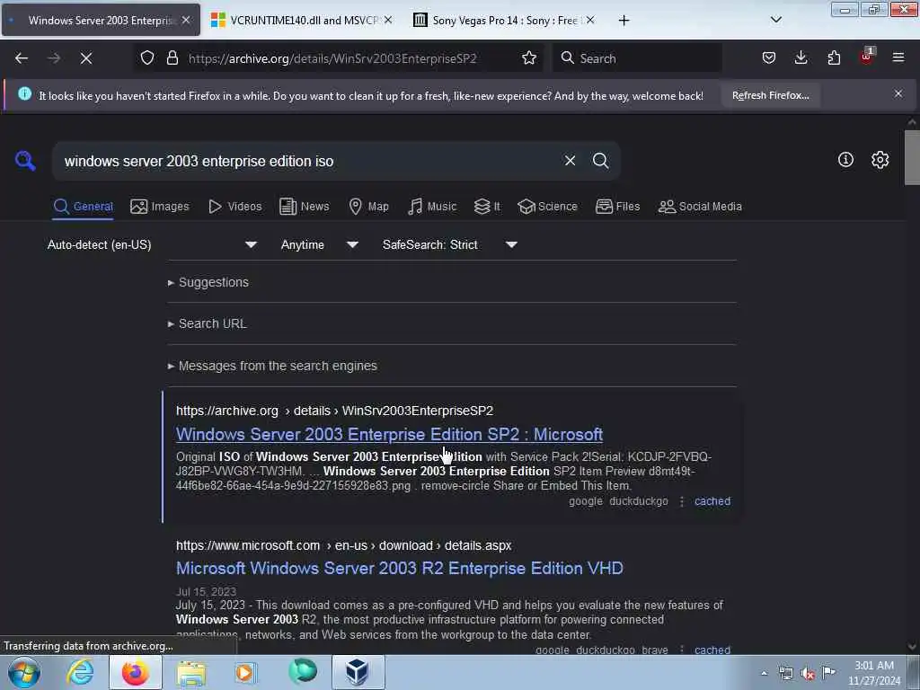Click the muted volume tray icon
Screen dimensions: 920x690
click(808, 673)
